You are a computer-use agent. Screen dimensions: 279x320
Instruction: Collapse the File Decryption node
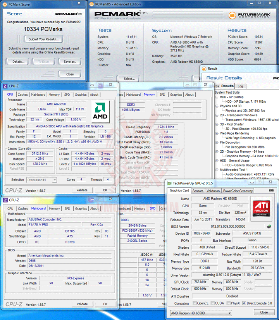(217, 143)
